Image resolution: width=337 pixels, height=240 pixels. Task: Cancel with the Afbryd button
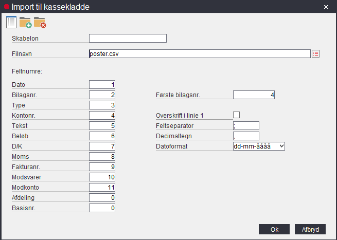[310, 230]
